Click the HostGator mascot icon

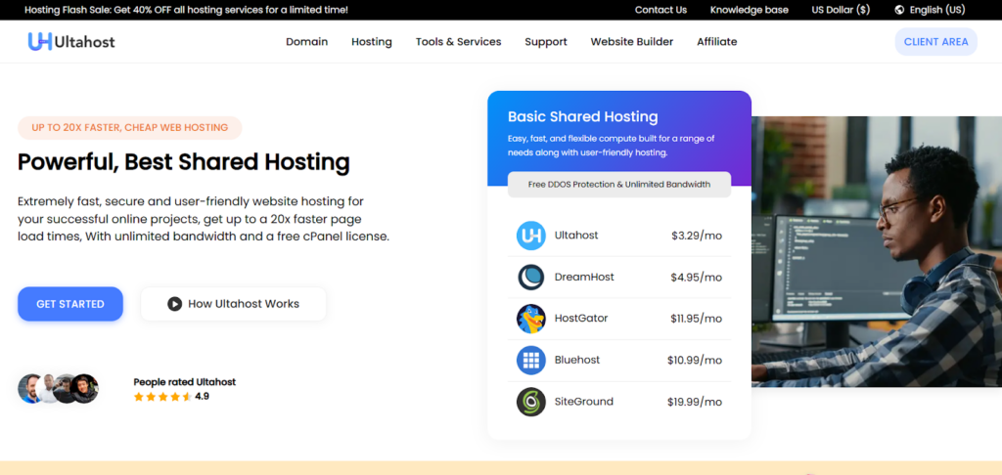click(530, 319)
